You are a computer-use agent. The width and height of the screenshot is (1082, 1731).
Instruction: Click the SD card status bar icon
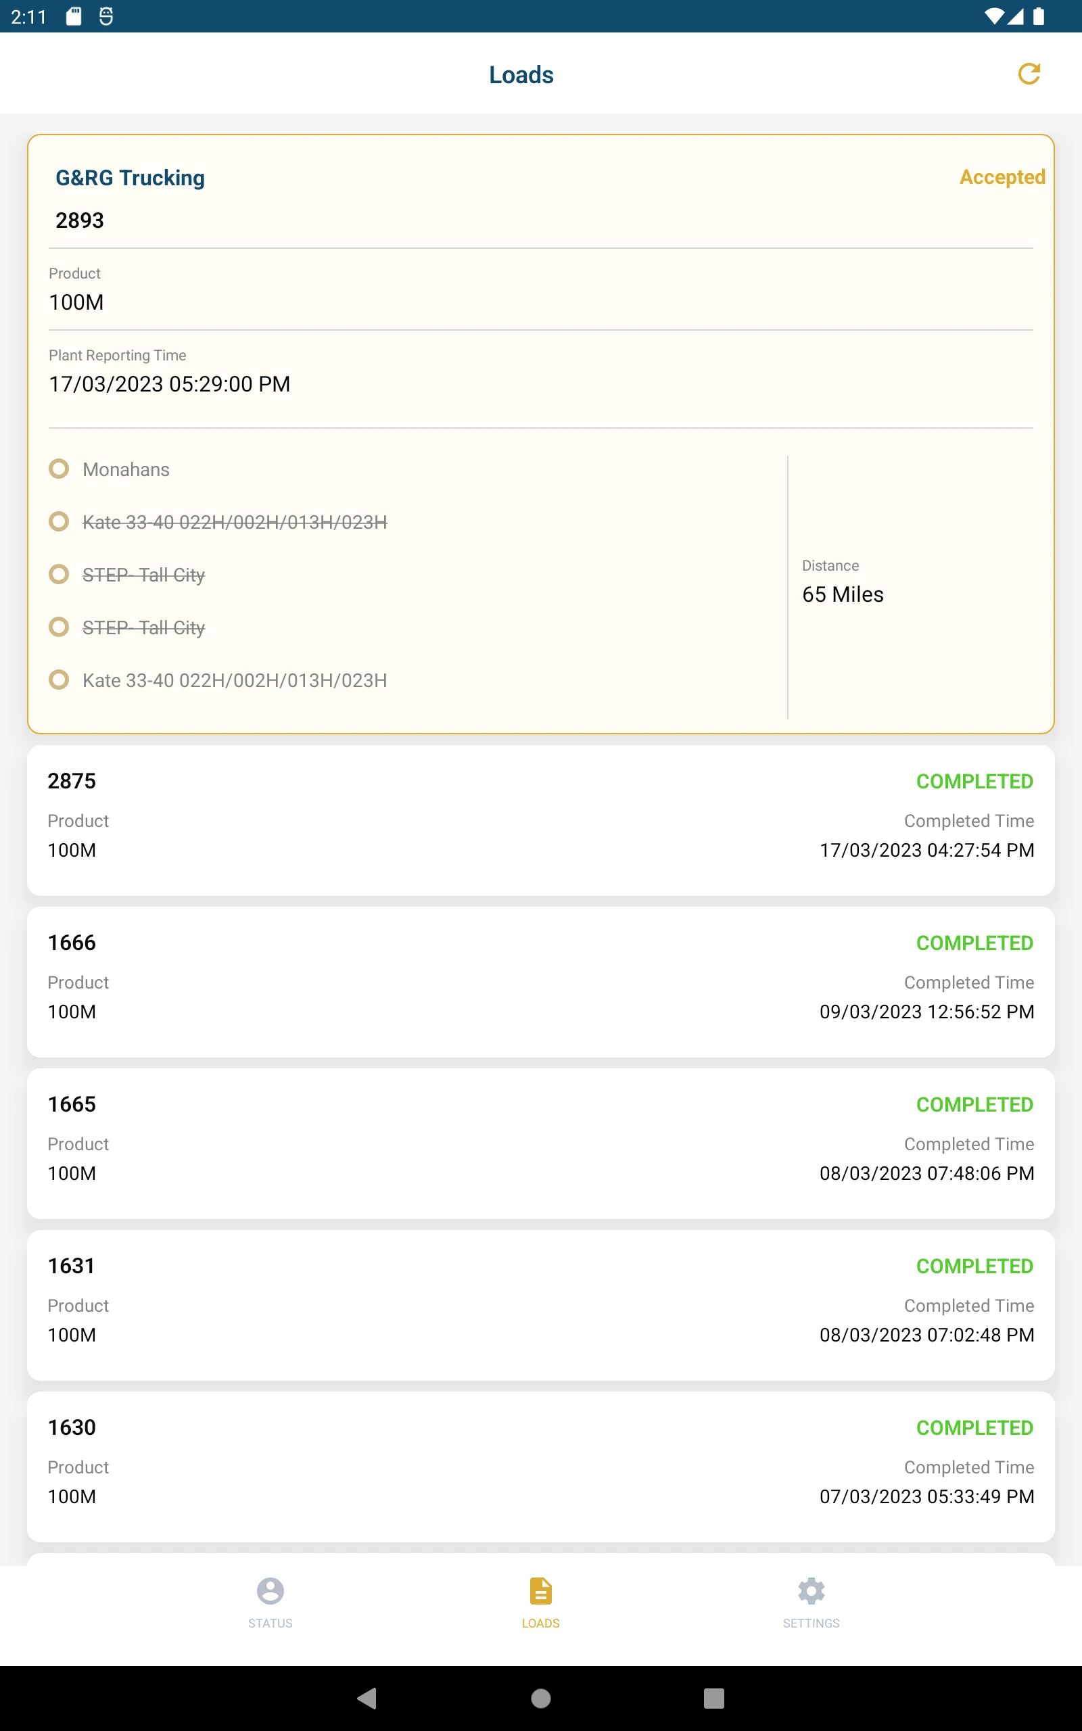click(x=74, y=16)
